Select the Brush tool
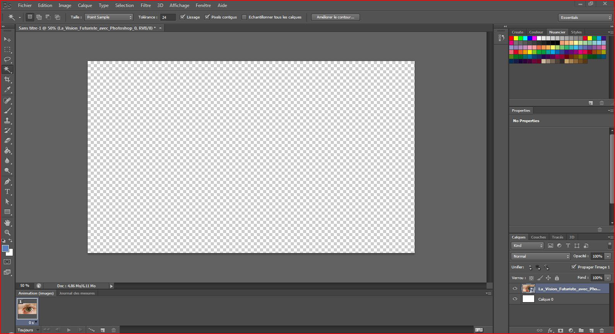Screen dimensions: 615x334 pyautogui.click(x=7, y=111)
